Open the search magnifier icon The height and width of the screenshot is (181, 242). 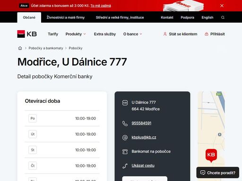[x=223, y=17]
